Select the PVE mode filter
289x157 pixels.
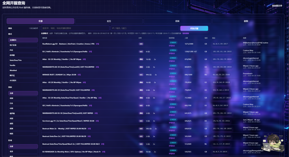[x=23, y=50]
